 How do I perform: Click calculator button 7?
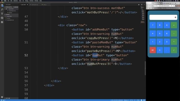coord(152,25)
